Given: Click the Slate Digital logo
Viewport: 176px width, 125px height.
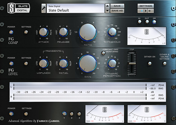Looking at the screenshot, I should (x=19, y=8).
